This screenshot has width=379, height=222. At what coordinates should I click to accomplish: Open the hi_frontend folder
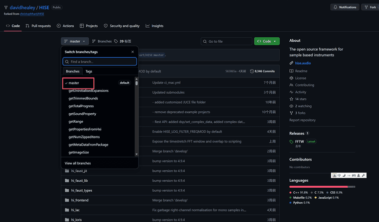pos(80,200)
